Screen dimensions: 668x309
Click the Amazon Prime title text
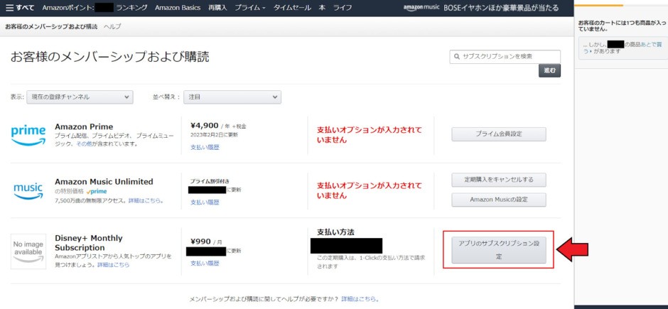point(84,126)
